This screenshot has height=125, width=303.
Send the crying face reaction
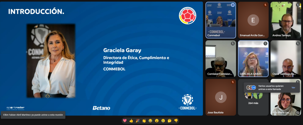[x=163, y=121]
